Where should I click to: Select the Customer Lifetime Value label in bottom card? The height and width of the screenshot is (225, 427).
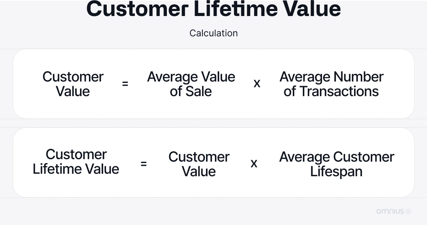[76, 162]
